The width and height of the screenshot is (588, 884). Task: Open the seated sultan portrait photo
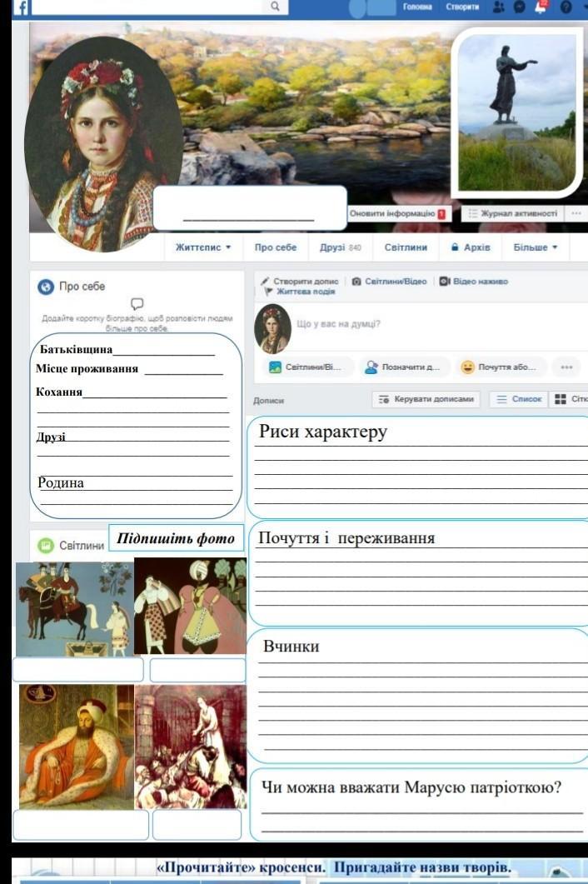pos(77,747)
